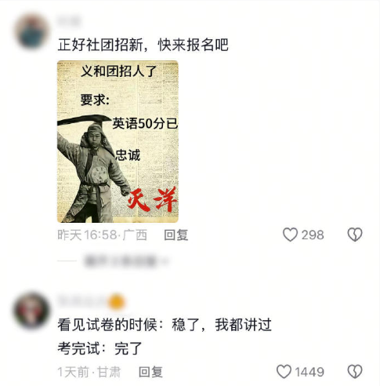Image resolution: width=380 pixels, height=386 pixels.
Task: Open the 义和团招人了 meme image
Action: [118, 141]
